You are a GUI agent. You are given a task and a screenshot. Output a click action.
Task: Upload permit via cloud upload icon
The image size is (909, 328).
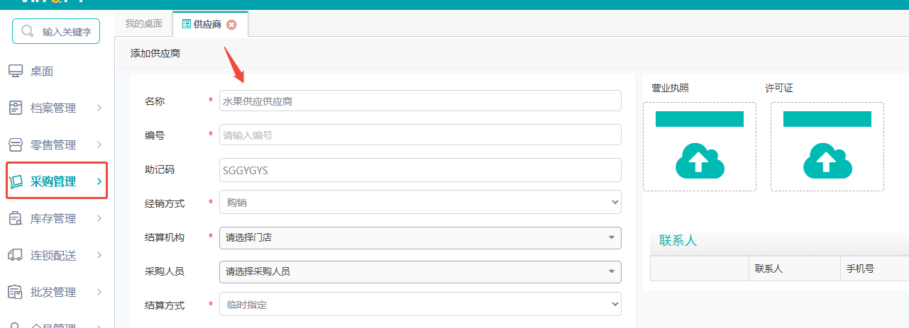point(827,161)
